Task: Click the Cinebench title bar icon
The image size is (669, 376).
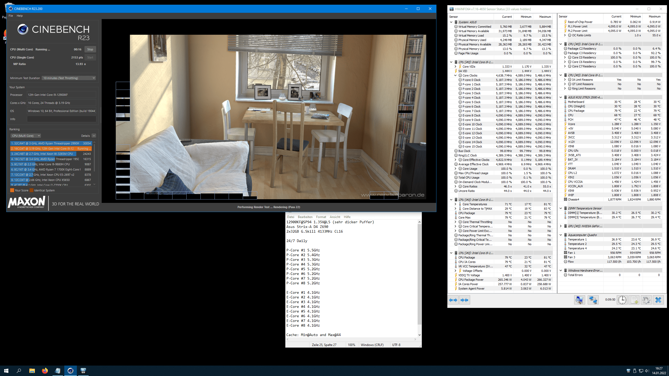Action: [11, 9]
